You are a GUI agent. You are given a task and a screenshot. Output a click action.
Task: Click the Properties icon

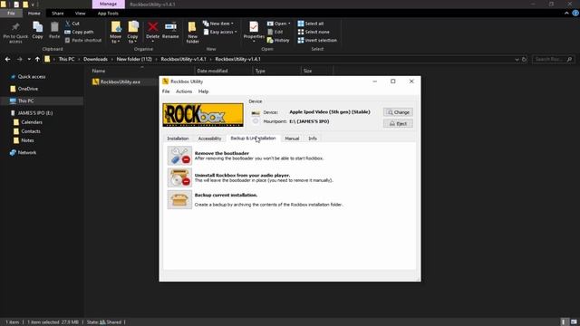click(254, 27)
